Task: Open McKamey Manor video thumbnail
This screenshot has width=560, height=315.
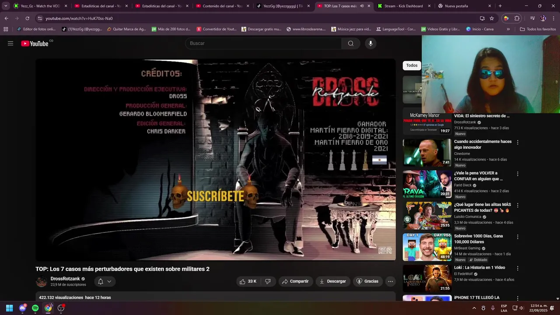Action: (427, 121)
